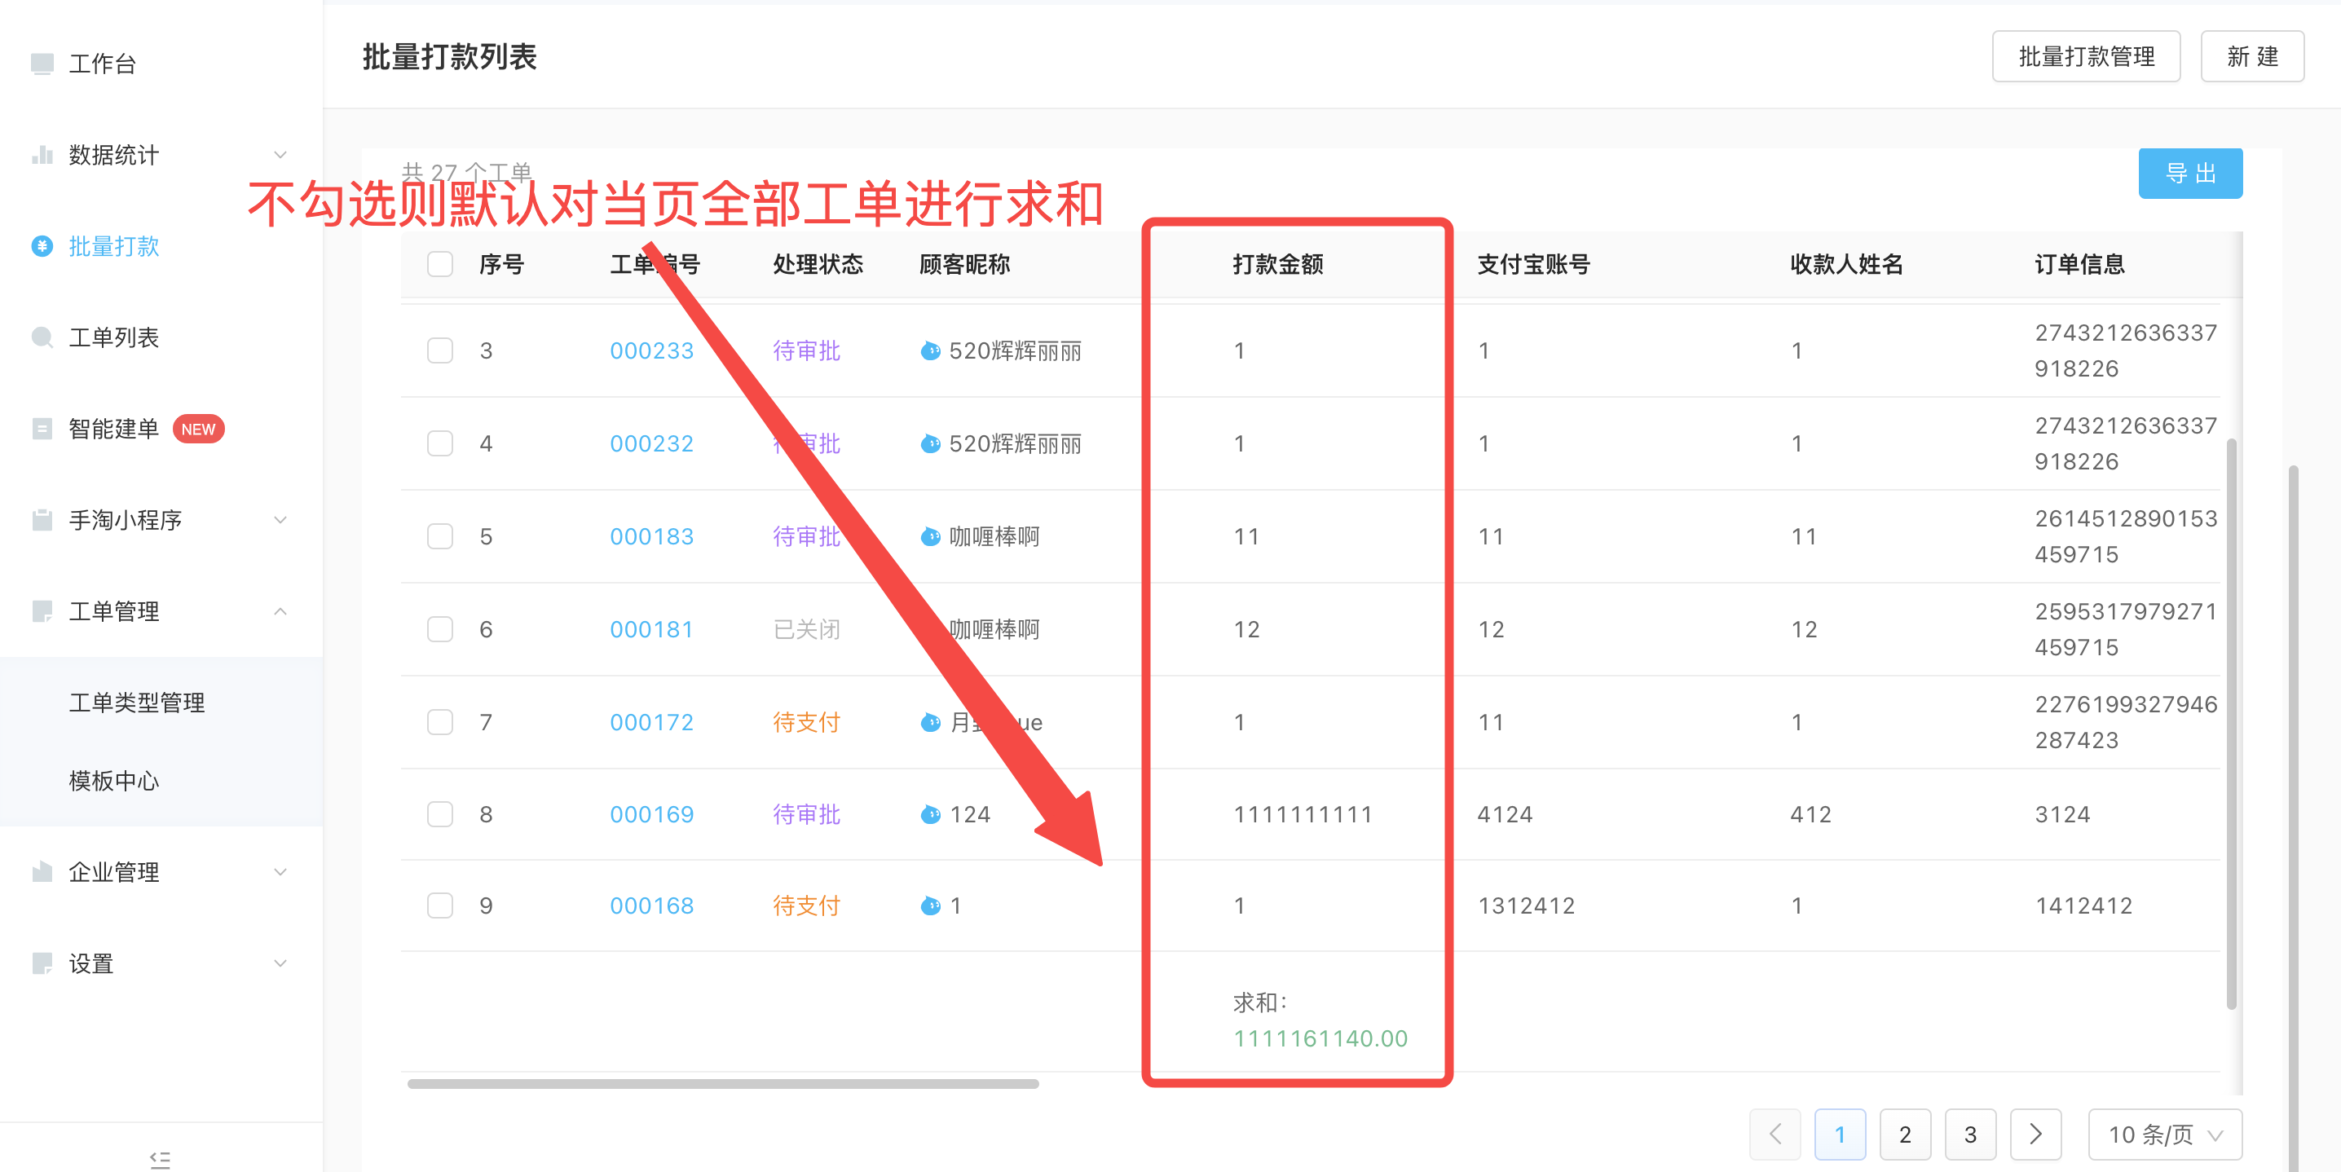Click the sum value 1111161140.00
This screenshot has height=1172, width=2341.
1320,1038
